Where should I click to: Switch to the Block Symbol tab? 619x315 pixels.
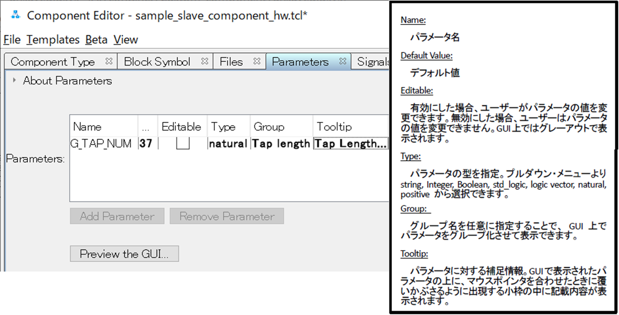(x=157, y=62)
